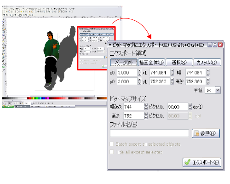Decrease 高さ 752.360 with down stepper arrow
230x184 pixels.
point(208,83)
